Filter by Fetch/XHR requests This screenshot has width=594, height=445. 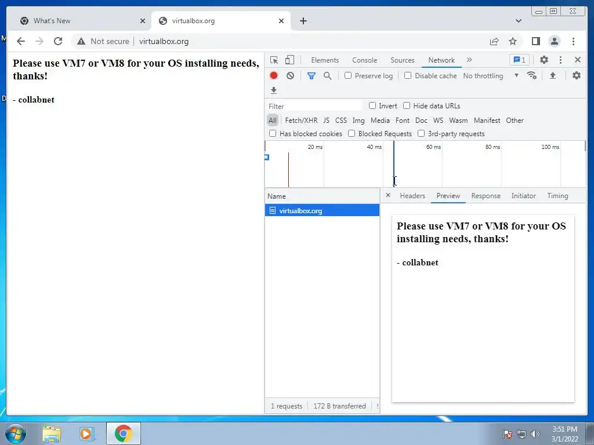point(301,121)
